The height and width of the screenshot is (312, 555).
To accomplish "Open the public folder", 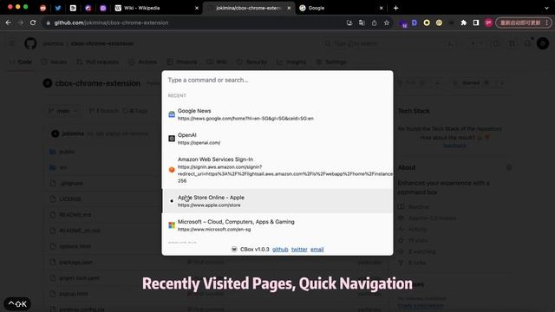I will (67, 152).
